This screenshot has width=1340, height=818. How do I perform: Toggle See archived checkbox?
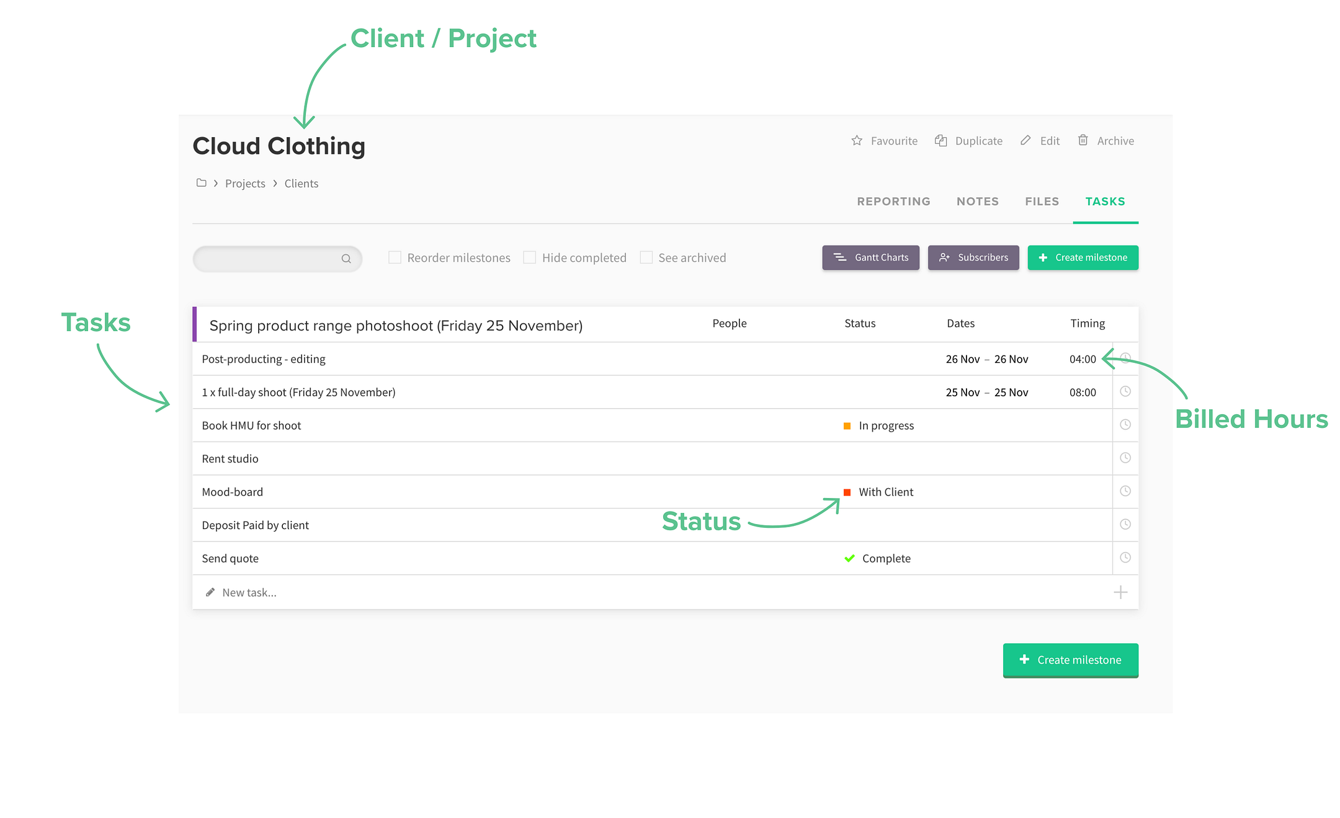click(x=646, y=257)
